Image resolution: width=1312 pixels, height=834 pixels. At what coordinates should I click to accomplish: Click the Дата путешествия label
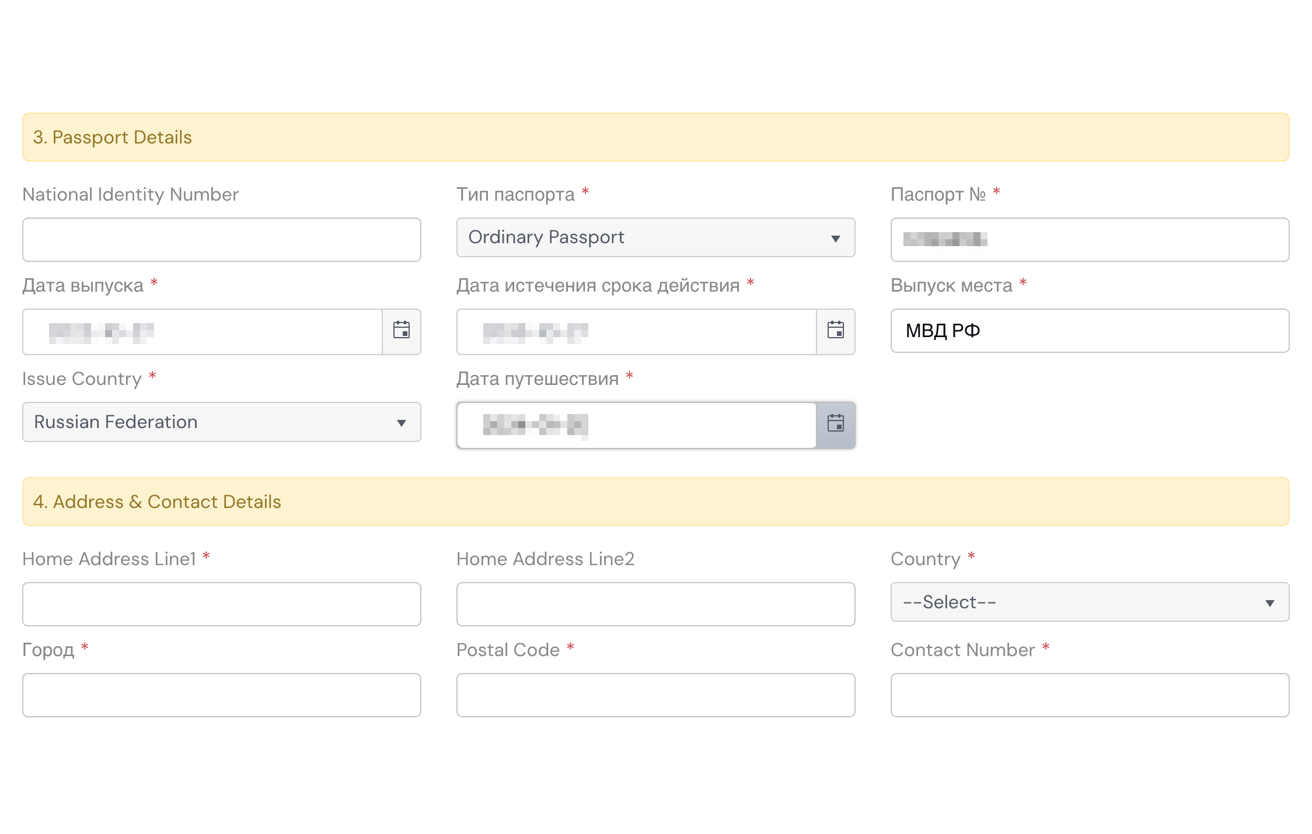click(538, 379)
